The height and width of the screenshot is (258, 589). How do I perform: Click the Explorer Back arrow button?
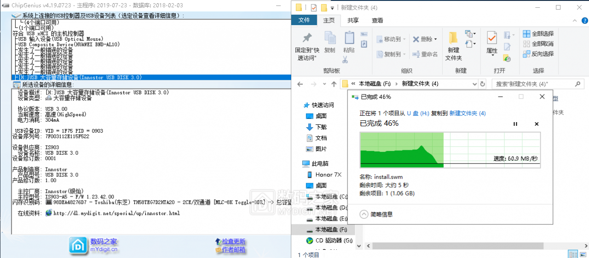click(x=300, y=84)
